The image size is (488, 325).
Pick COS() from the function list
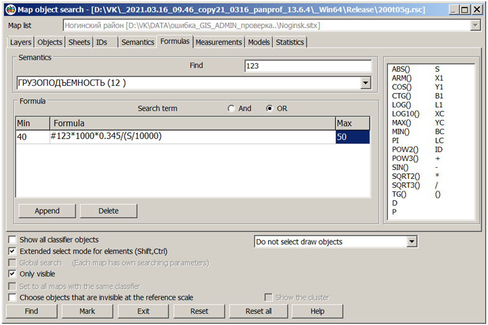pos(402,87)
